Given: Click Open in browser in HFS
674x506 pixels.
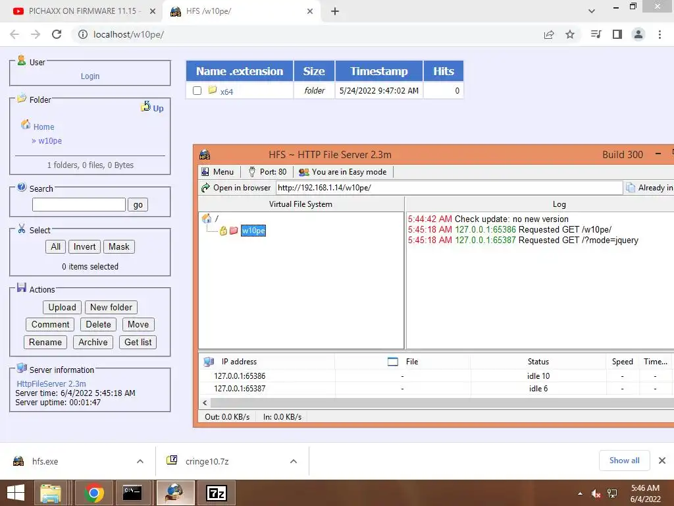Looking at the screenshot, I should coord(236,188).
